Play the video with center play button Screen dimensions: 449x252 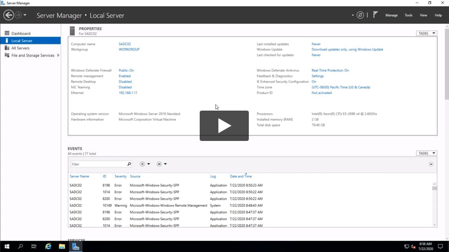tap(224, 126)
